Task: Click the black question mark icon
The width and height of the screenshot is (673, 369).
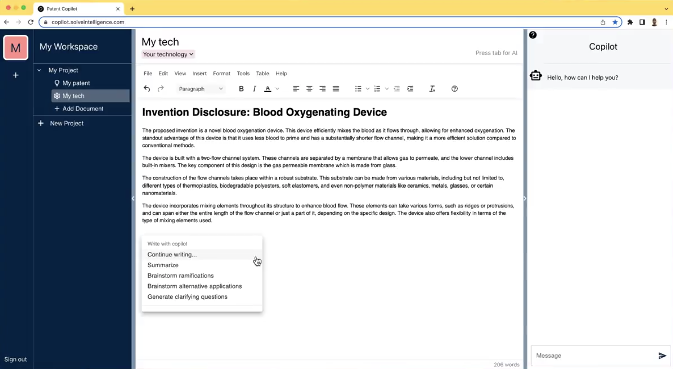Action: coord(533,35)
